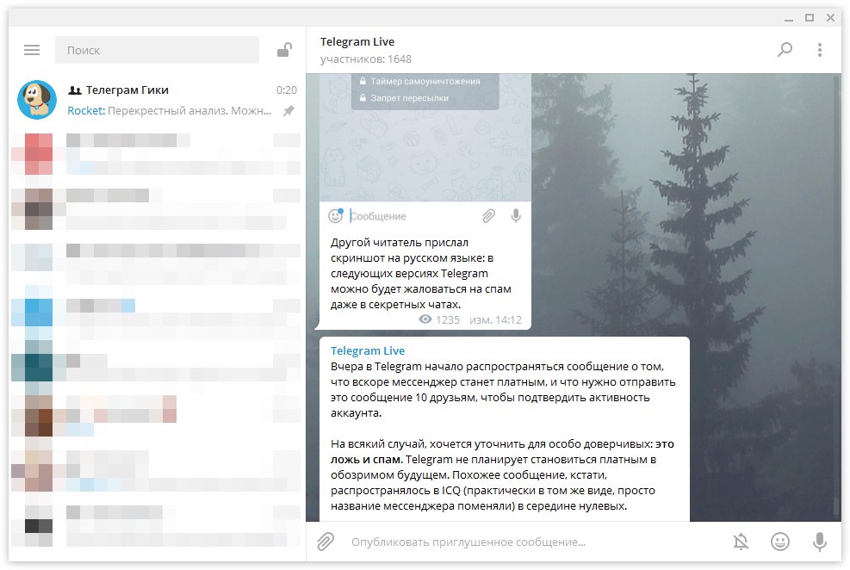Open the chat with red pixelated avatar

pyautogui.click(x=158, y=154)
